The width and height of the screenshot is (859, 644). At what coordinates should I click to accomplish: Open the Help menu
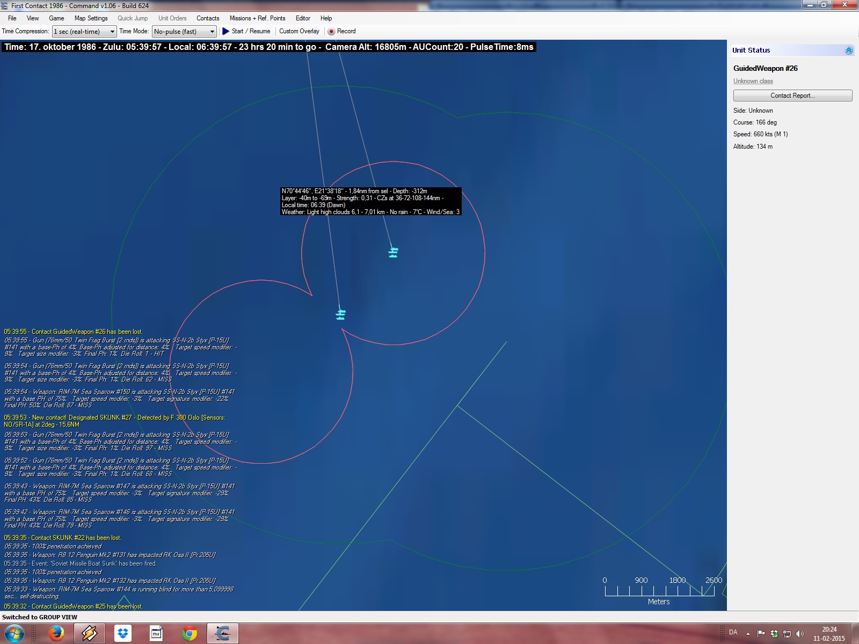point(326,18)
